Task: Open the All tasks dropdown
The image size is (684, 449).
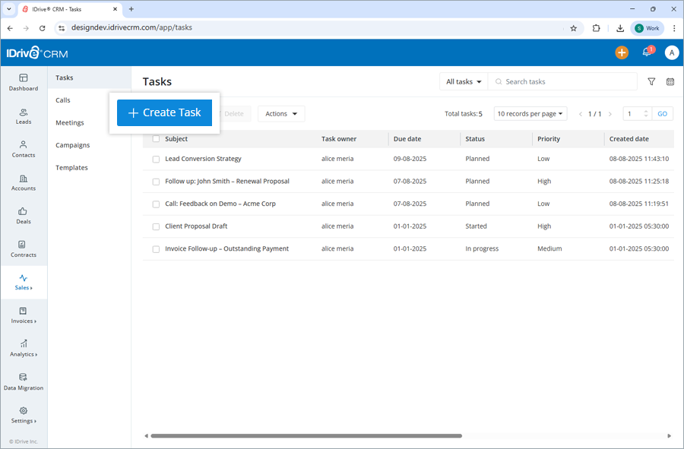Action: click(463, 81)
